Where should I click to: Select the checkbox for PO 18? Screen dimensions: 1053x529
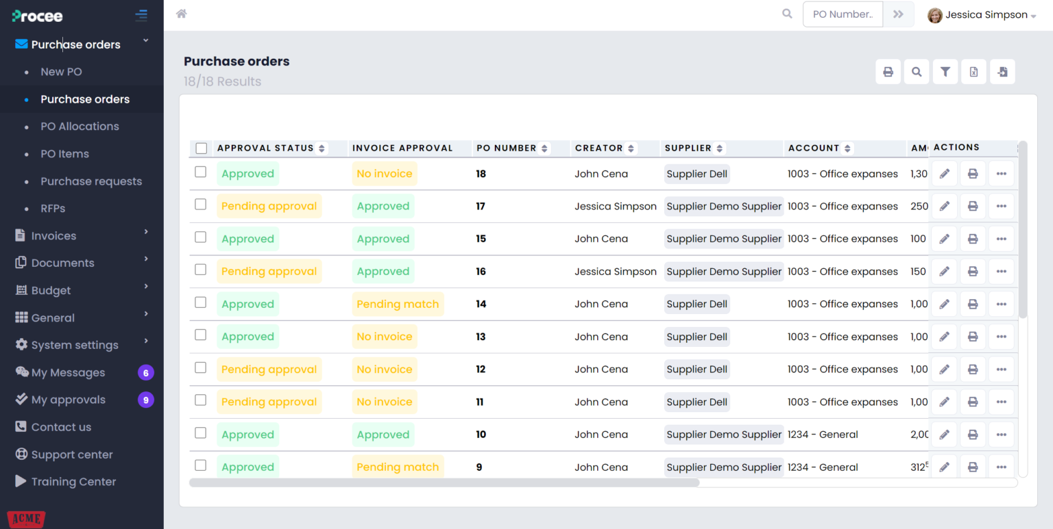(x=201, y=172)
